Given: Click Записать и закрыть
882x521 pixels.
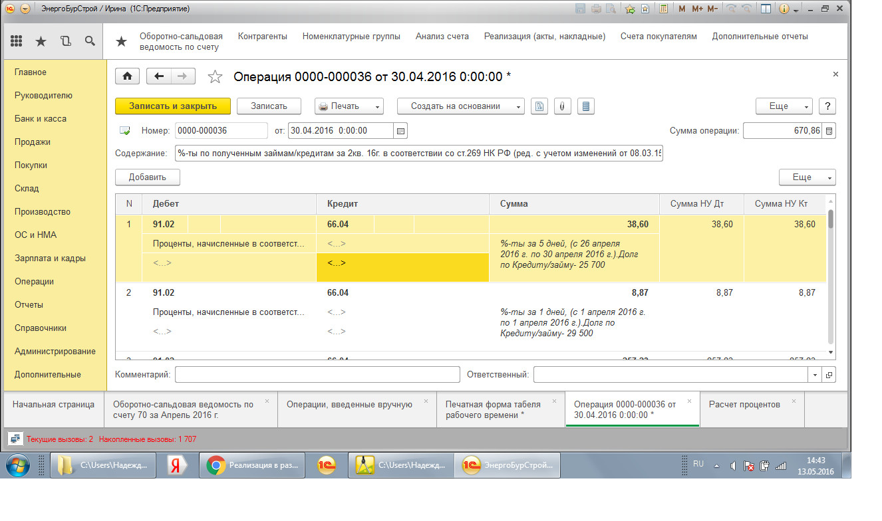Looking at the screenshot, I should [x=173, y=106].
